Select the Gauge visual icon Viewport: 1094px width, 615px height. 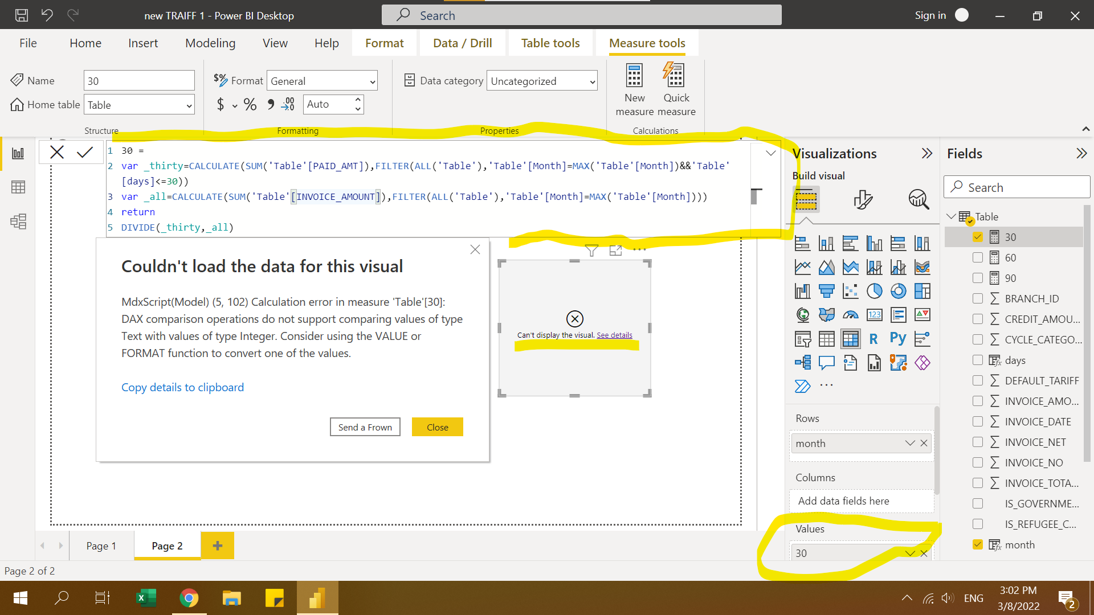click(850, 315)
